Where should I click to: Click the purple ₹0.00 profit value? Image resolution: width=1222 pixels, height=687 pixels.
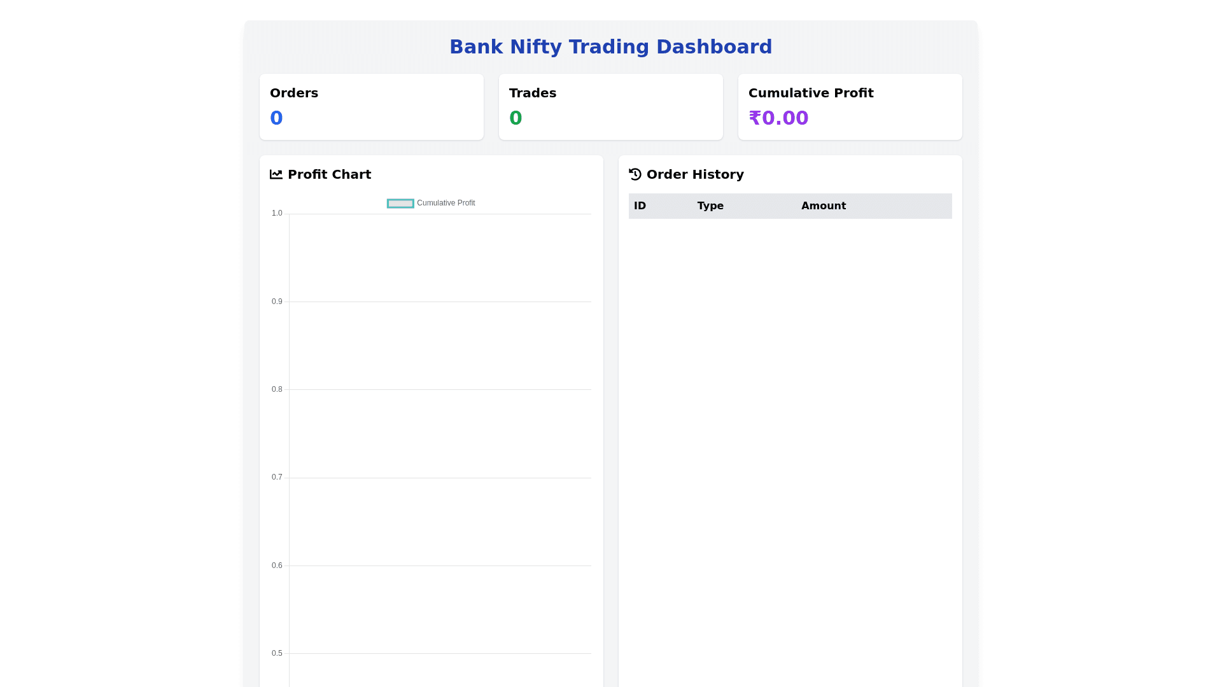tap(778, 118)
